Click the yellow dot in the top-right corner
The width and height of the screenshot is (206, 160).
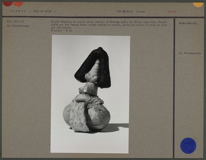(x=198, y=4)
